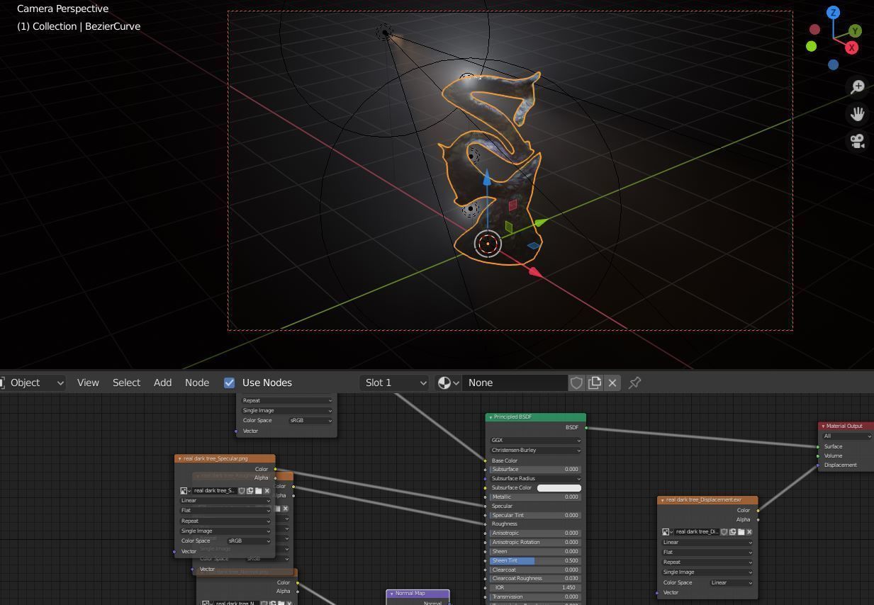Click the green Y axis on navigation gizmo

point(855,30)
